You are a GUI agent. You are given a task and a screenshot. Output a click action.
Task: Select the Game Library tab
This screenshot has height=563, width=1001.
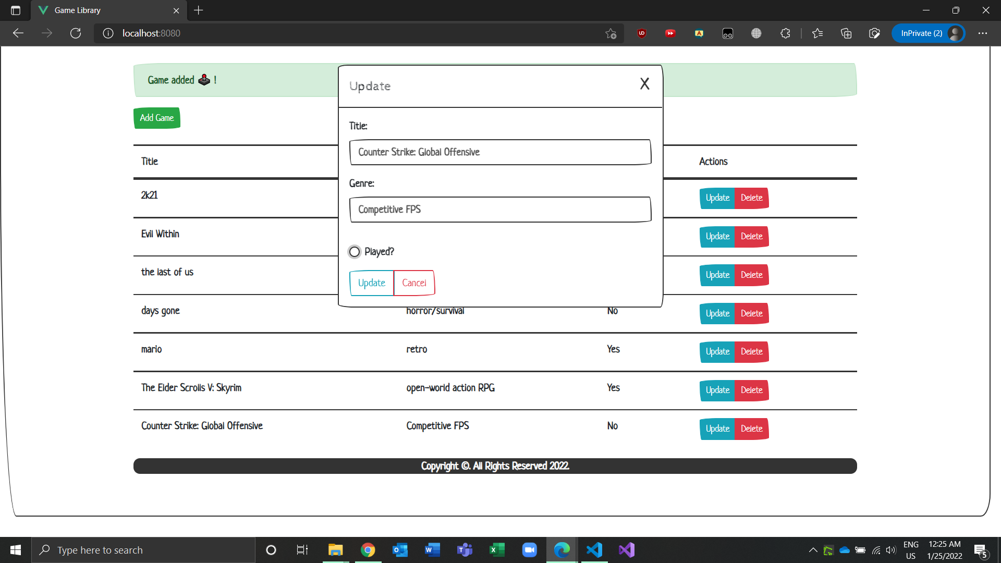pyautogui.click(x=104, y=10)
